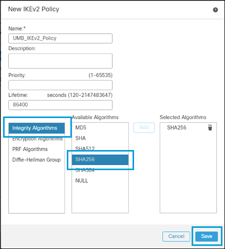Screen dimensions: 225x249
Task: Select SHA512 algorithm option
Action: point(100,148)
